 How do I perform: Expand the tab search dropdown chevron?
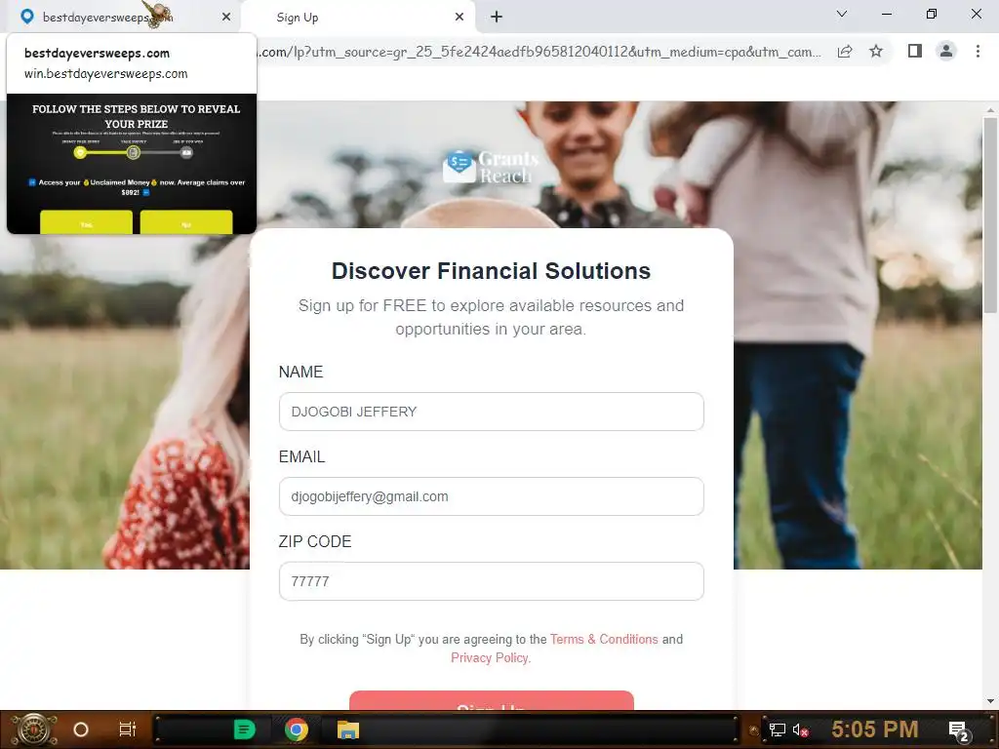point(842,14)
